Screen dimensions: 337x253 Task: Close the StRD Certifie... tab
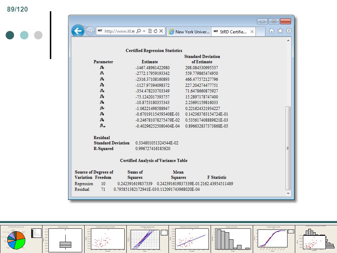pyautogui.click(x=252, y=32)
